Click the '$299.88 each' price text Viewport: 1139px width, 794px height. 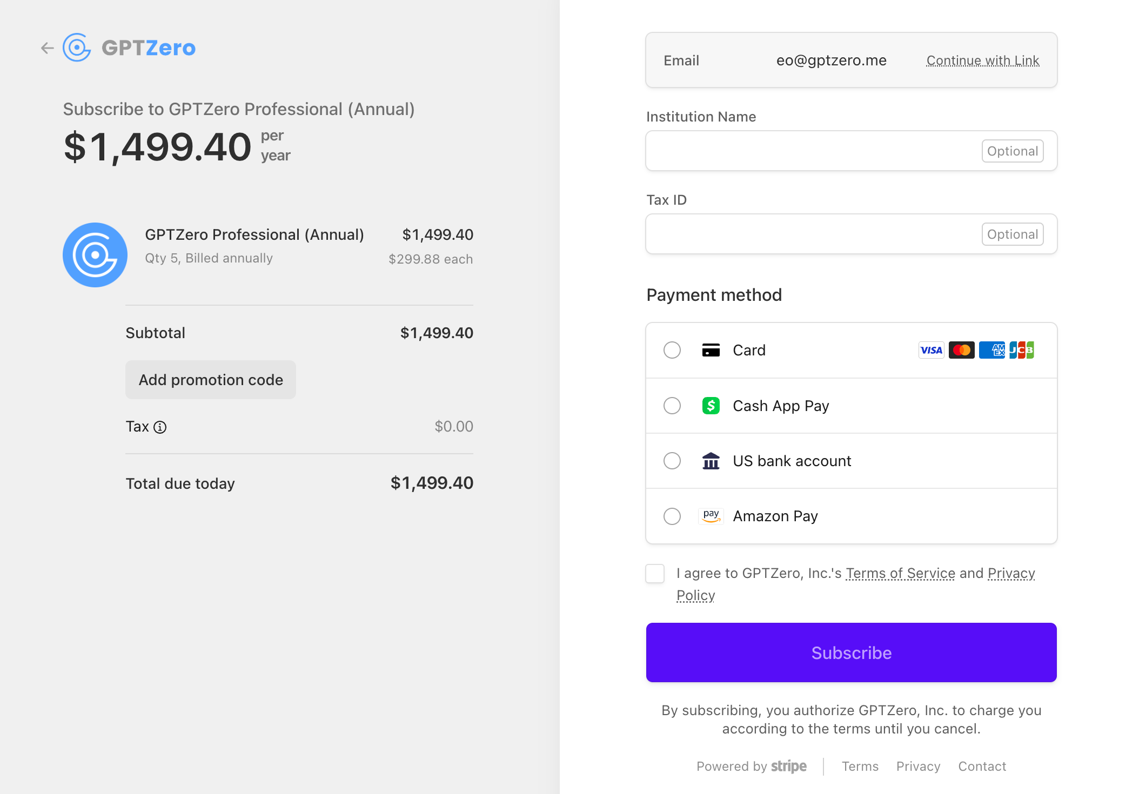431,259
